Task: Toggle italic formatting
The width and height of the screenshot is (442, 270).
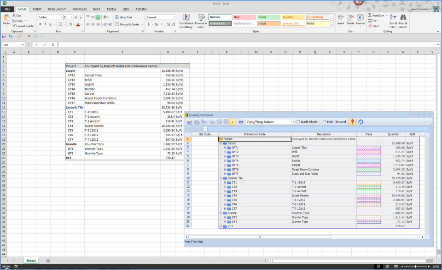Action: (x=45, y=23)
